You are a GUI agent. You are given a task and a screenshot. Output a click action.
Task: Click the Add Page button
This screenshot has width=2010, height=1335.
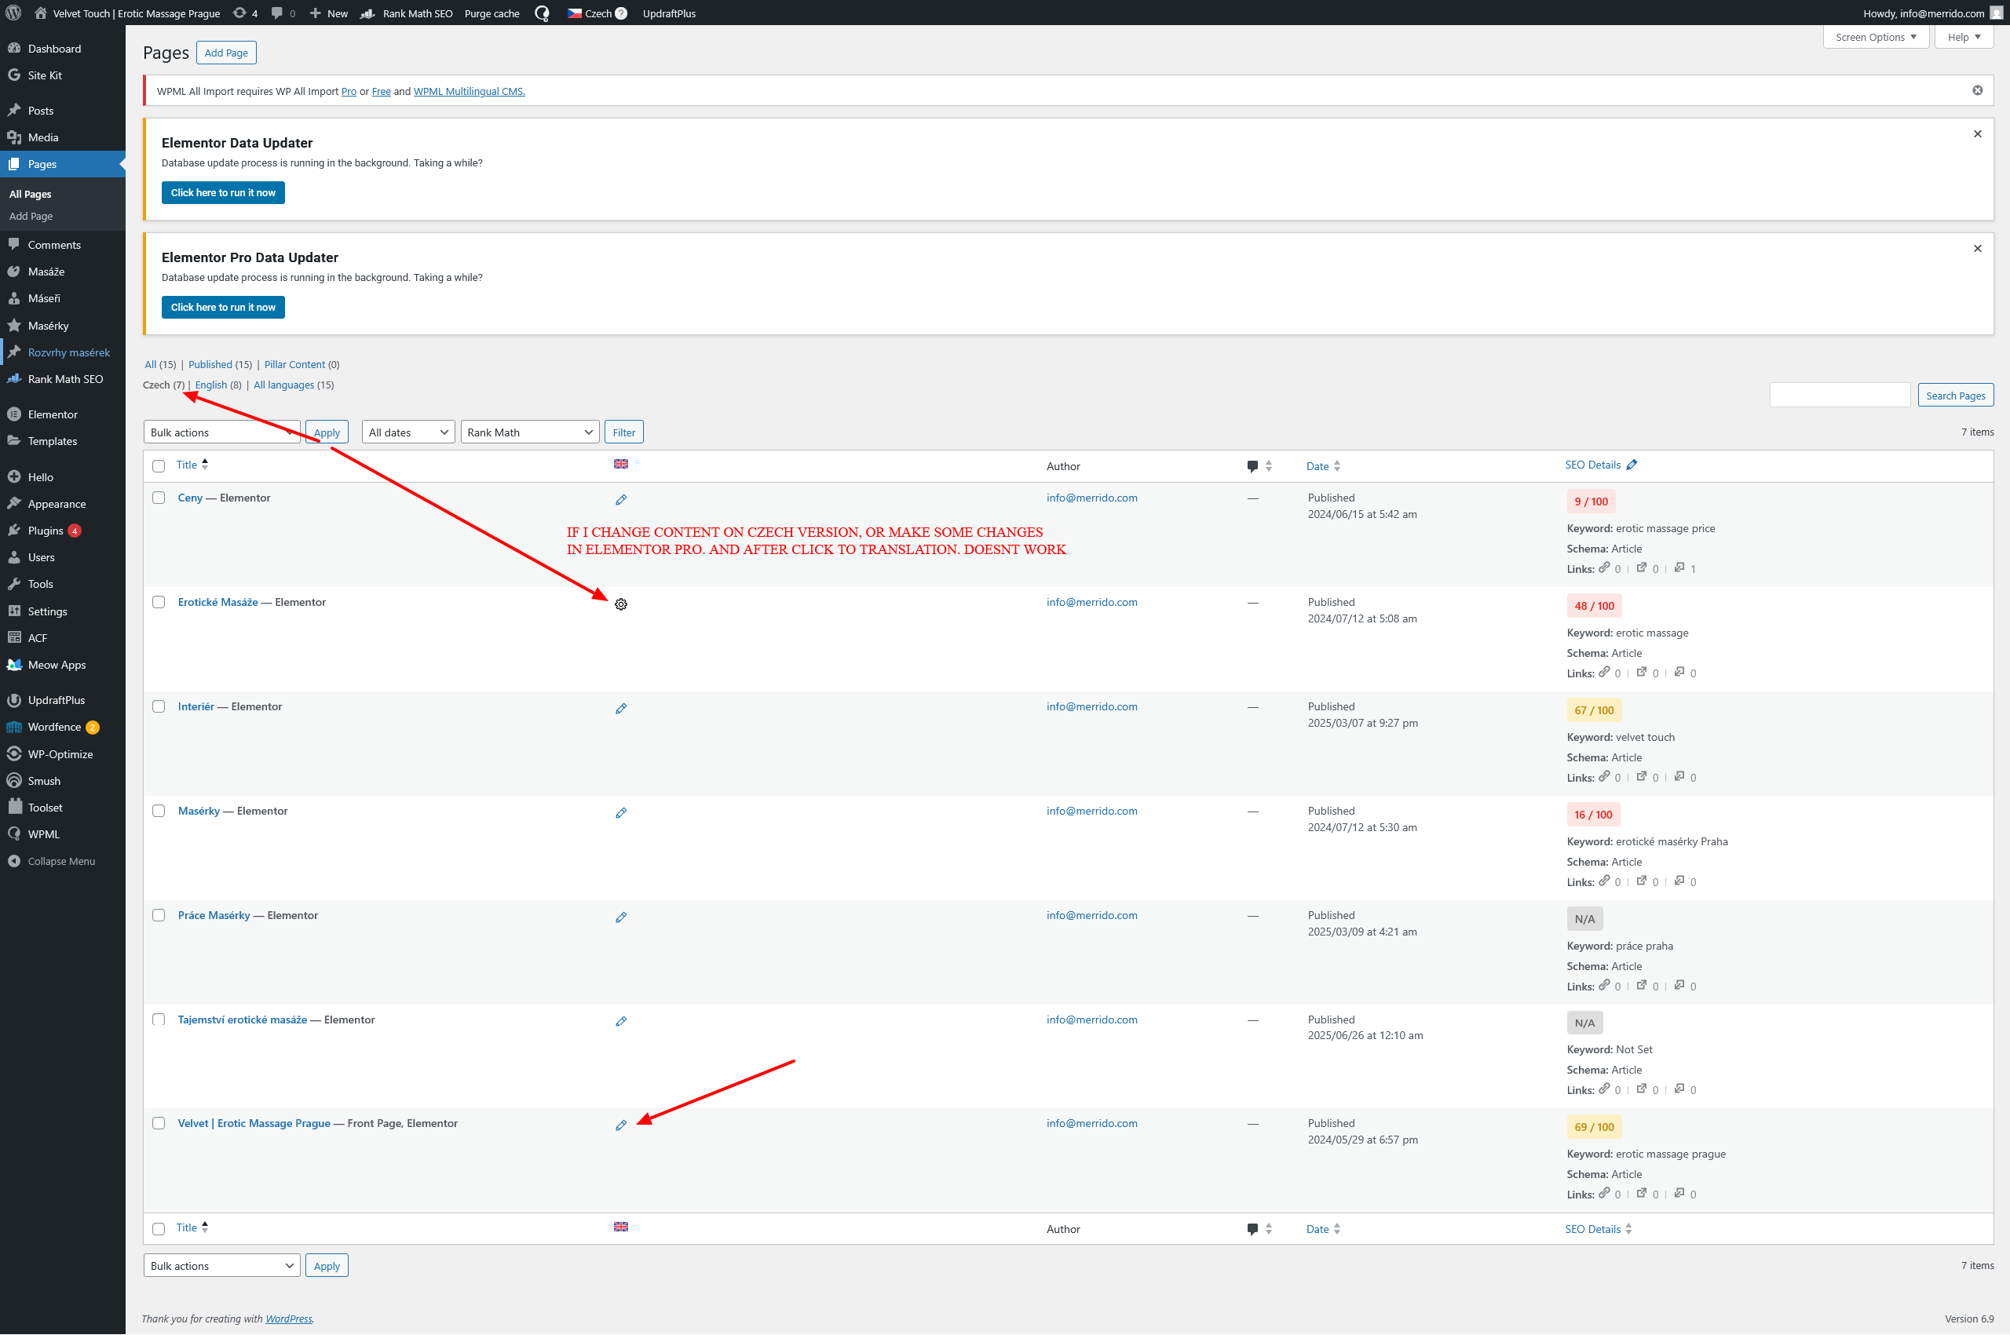[x=225, y=53]
